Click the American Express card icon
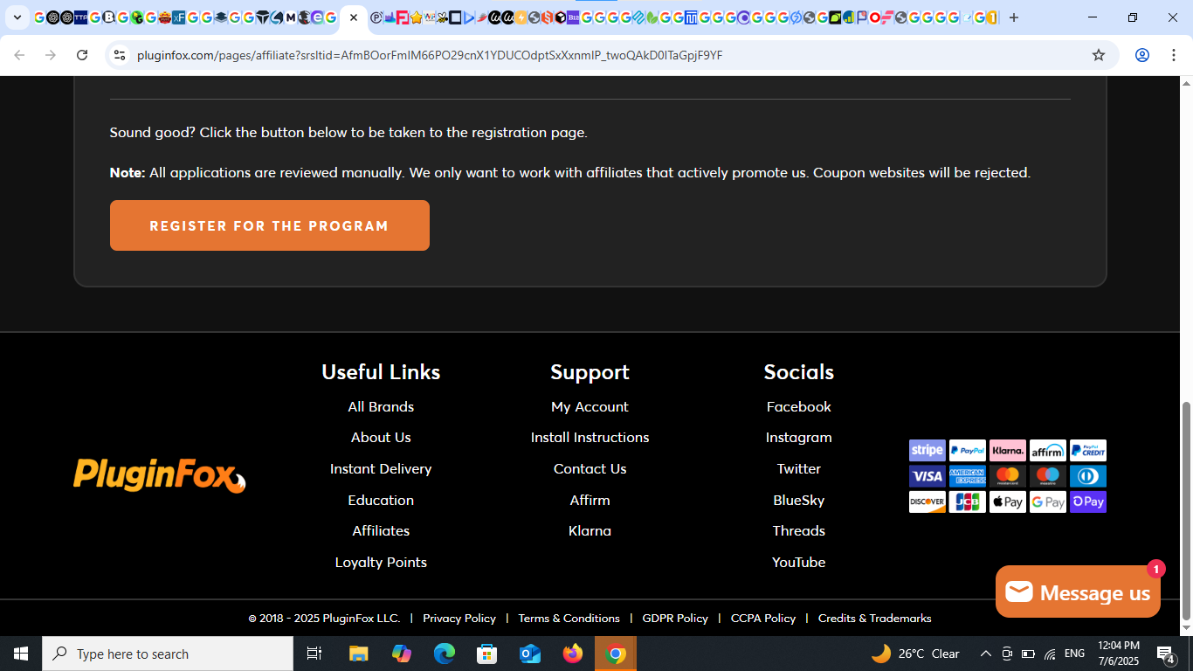The image size is (1193, 671). click(x=967, y=476)
